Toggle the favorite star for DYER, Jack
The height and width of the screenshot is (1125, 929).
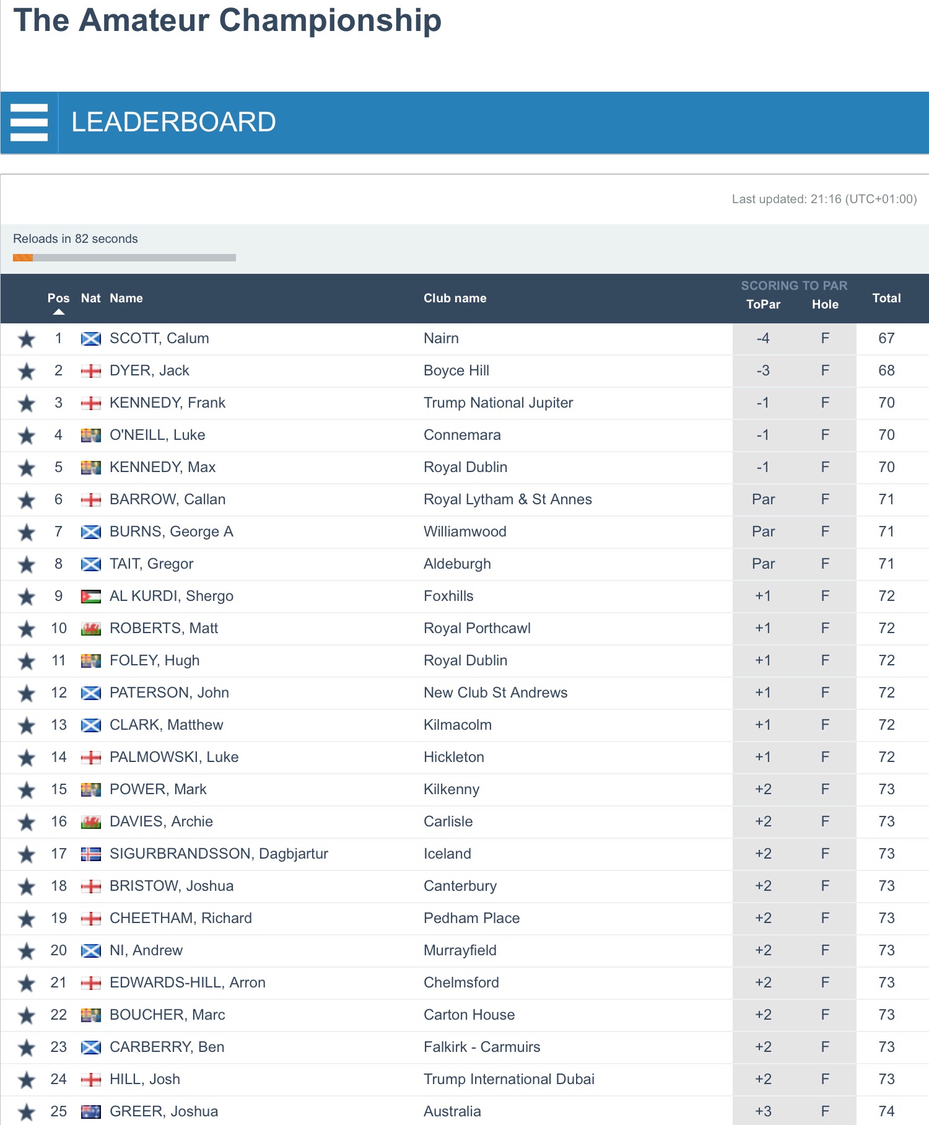pos(26,371)
